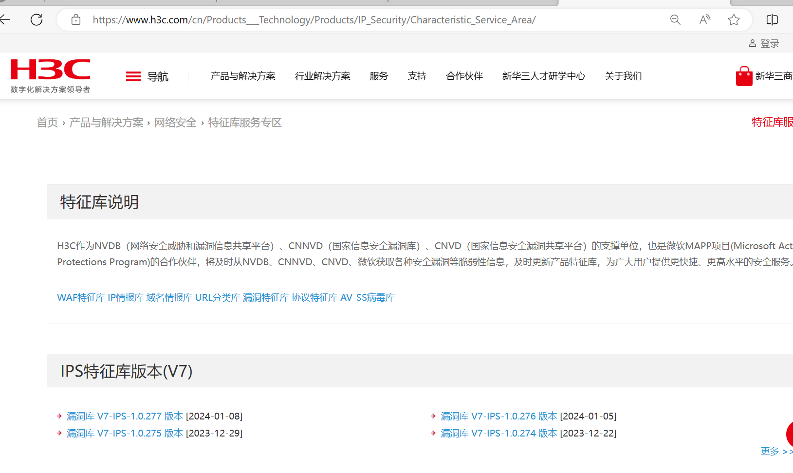Open the 支持 menu
This screenshot has height=473, width=793.
click(417, 76)
